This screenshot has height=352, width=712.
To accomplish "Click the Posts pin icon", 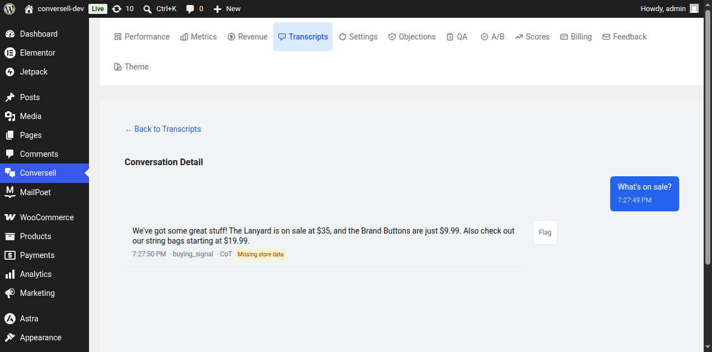I will click(x=10, y=97).
